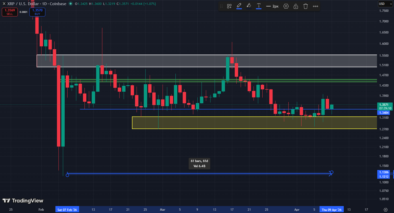Delete the drawing with trash icon
The width and height of the screenshot is (394, 213).
coord(306,6)
